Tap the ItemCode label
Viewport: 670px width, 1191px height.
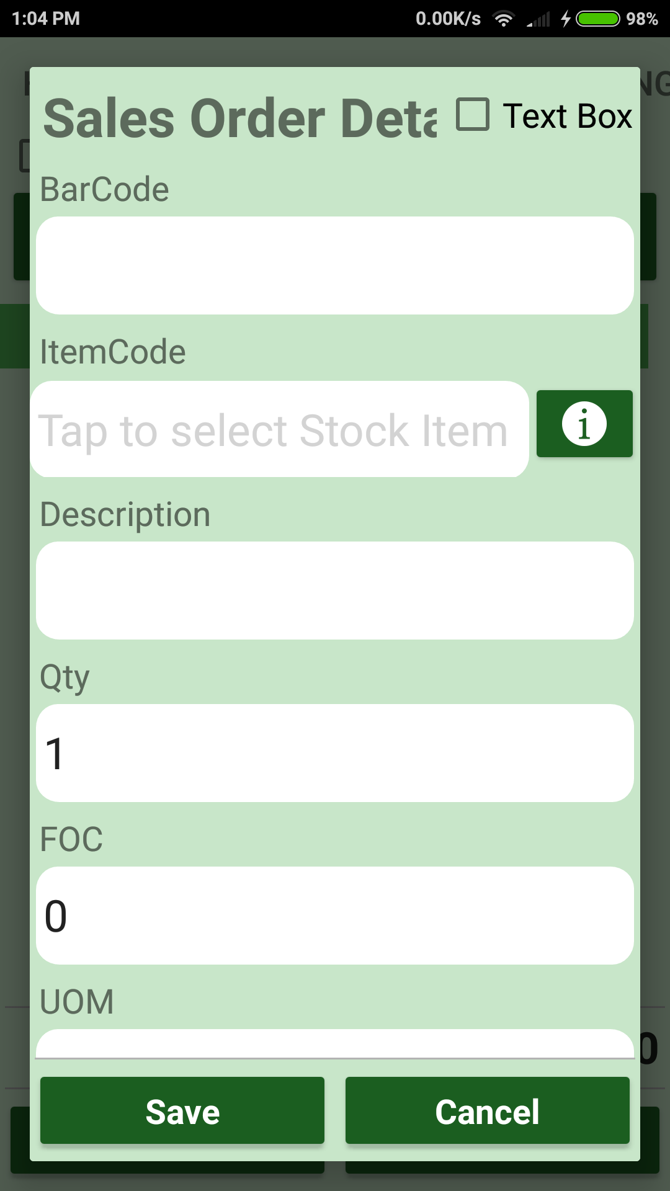tap(113, 352)
